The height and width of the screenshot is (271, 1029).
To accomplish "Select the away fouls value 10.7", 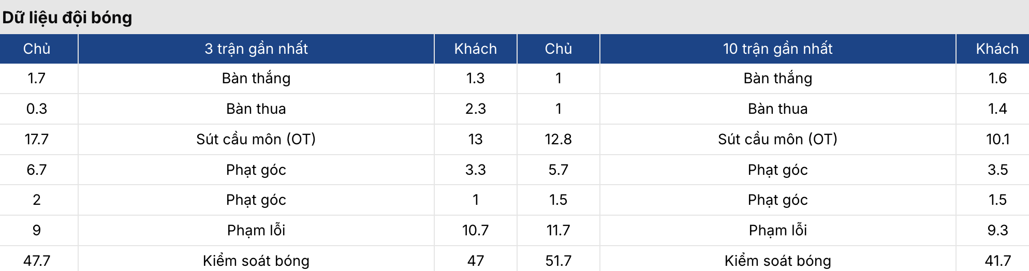I will click(475, 230).
